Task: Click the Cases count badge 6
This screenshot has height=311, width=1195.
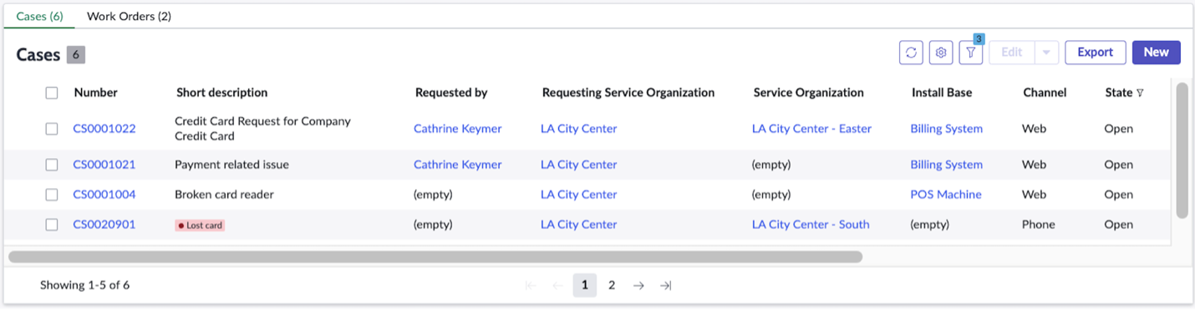Action: 76,55
